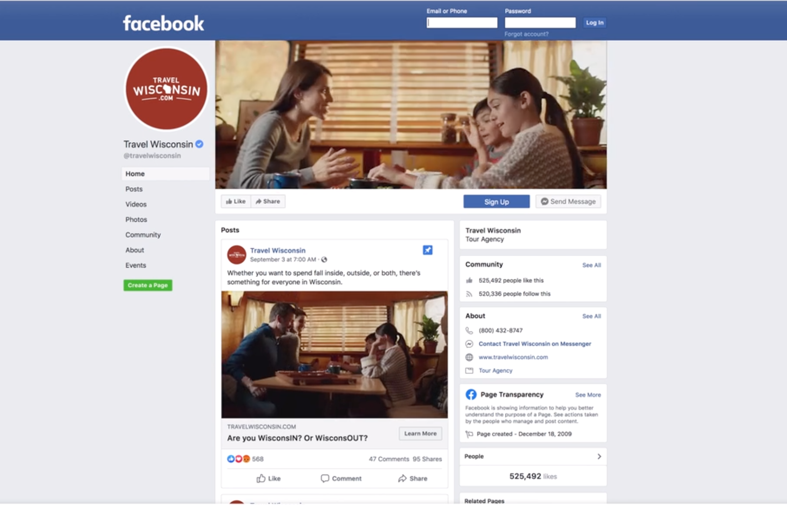787x505 pixels.
Task: Click the TRAVELWISCONSIN.COM source label
Action: (x=262, y=427)
